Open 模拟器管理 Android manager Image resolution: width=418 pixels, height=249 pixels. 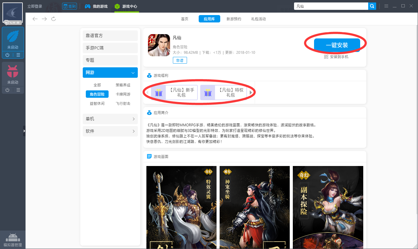[13, 240]
